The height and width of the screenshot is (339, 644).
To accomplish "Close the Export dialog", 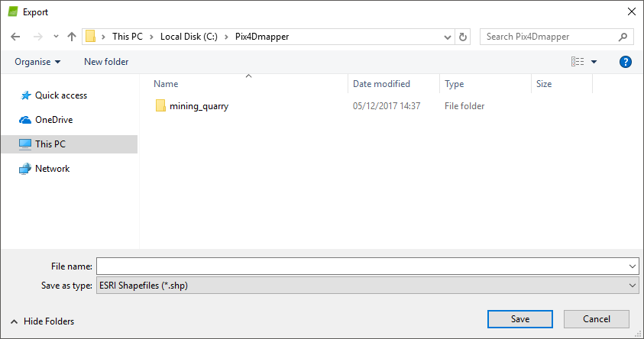I will (x=632, y=11).
